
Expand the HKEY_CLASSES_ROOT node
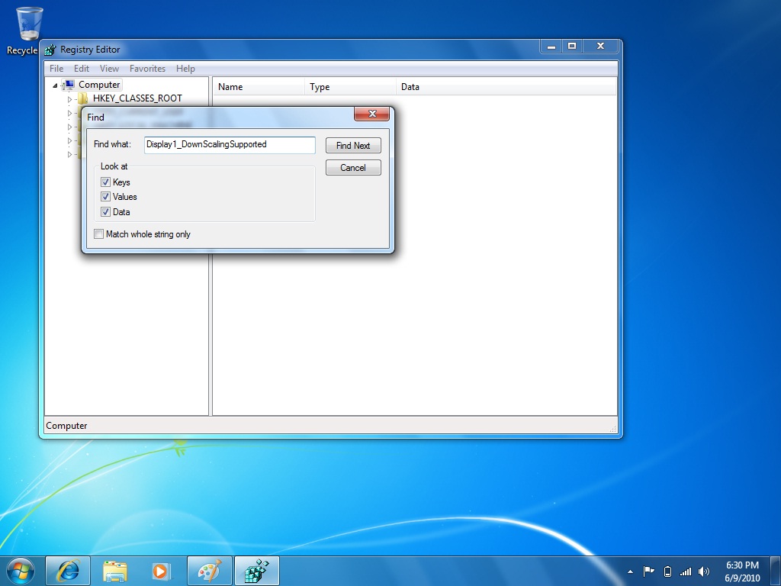[69, 98]
